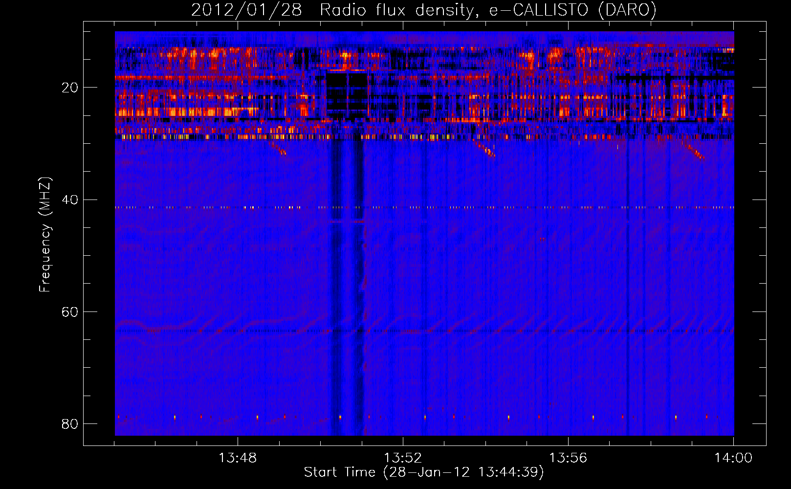Click the plot title '2012/01/28 Radio flux density, e-CALLISTO (DARO)'
791x489 pixels.
[x=423, y=10]
